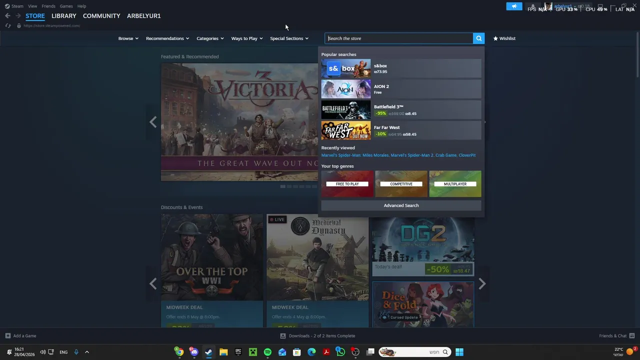The height and width of the screenshot is (360, 640).
Task: Open the DG2 Today's deal card
Action: tap(423, 247)
